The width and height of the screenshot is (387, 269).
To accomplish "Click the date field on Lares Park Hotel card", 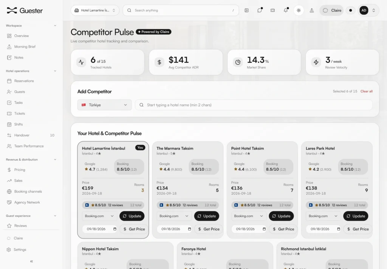I will (324, 229).
